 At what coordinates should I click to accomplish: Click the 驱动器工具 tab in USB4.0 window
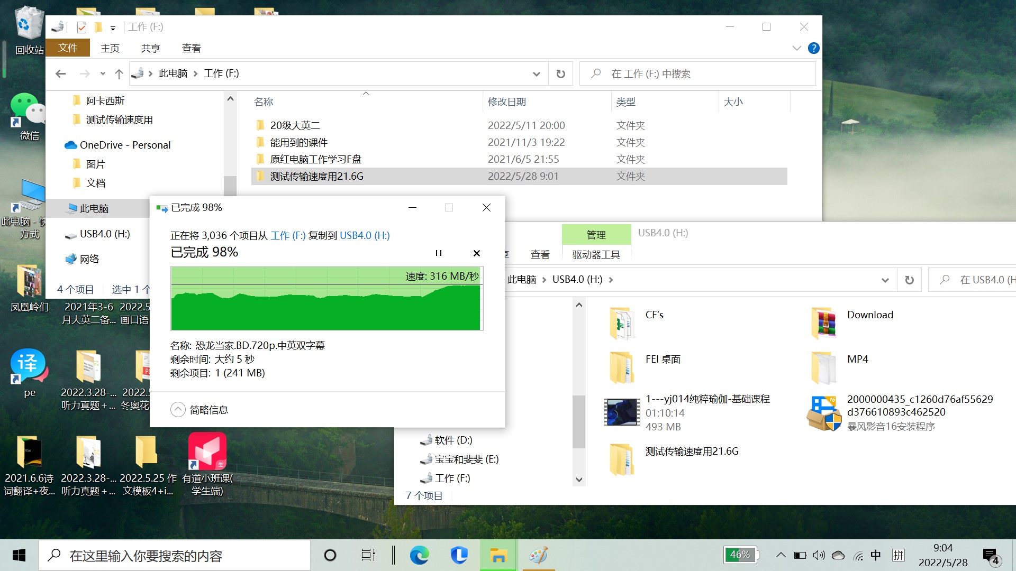tap(595, 254)
